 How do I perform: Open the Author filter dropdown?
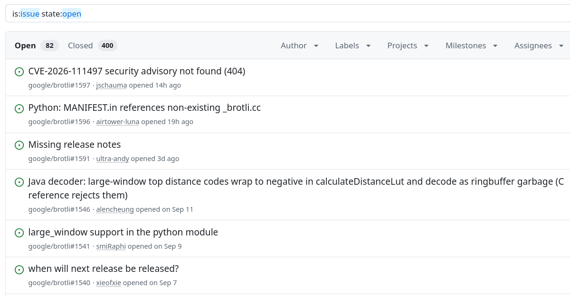click(x=300, y=45)
